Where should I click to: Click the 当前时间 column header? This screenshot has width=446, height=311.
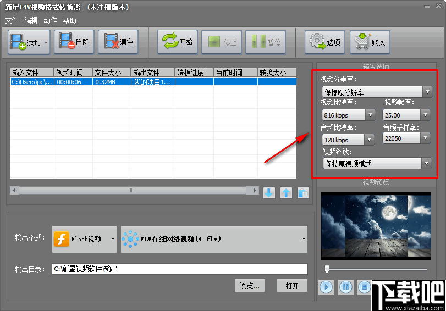tap(235, 73)
